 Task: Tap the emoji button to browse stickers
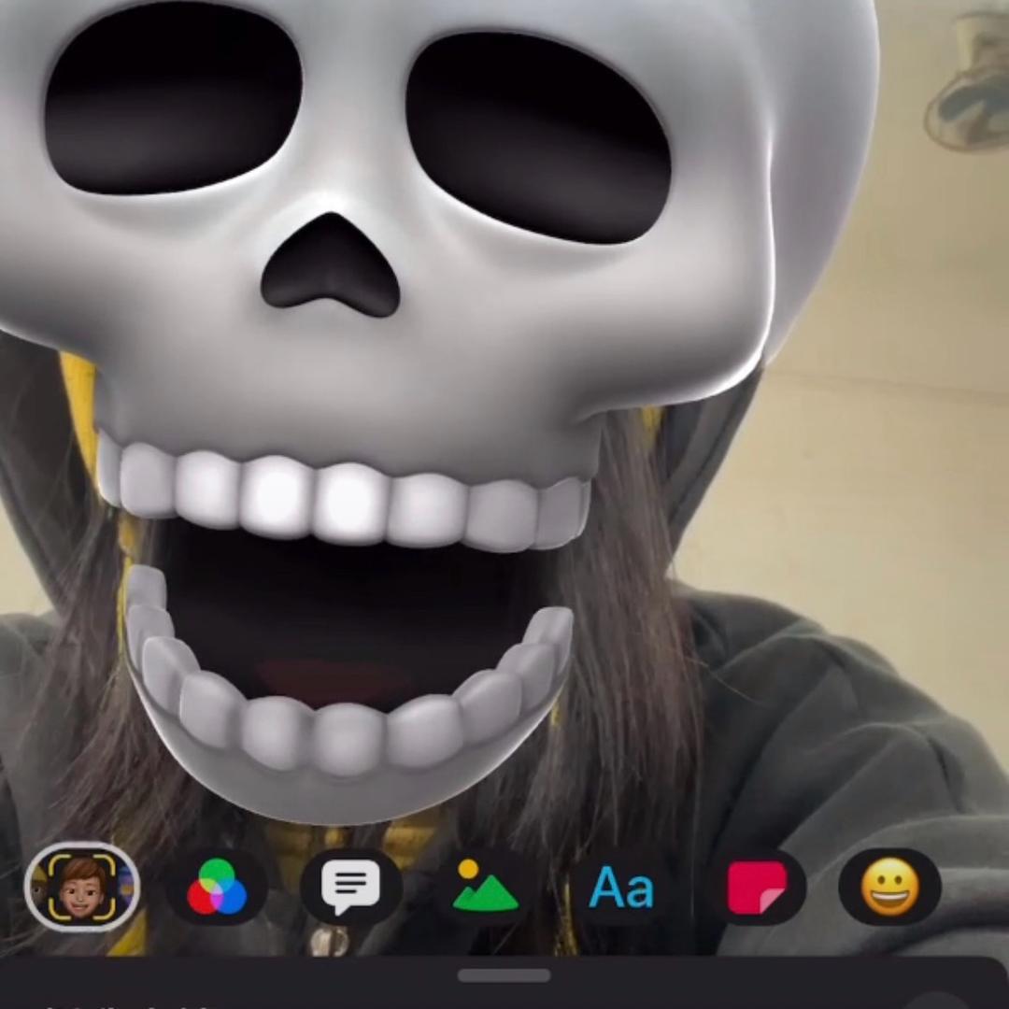(888, 886)
